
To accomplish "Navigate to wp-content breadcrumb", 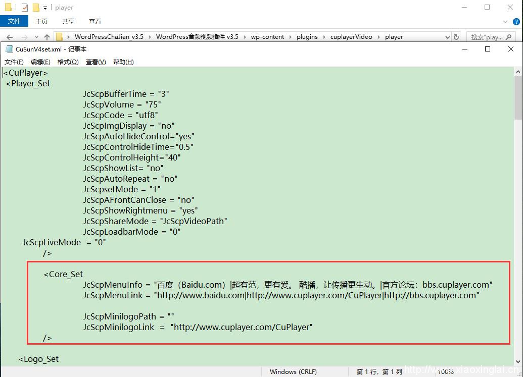I will pos(267,37).
